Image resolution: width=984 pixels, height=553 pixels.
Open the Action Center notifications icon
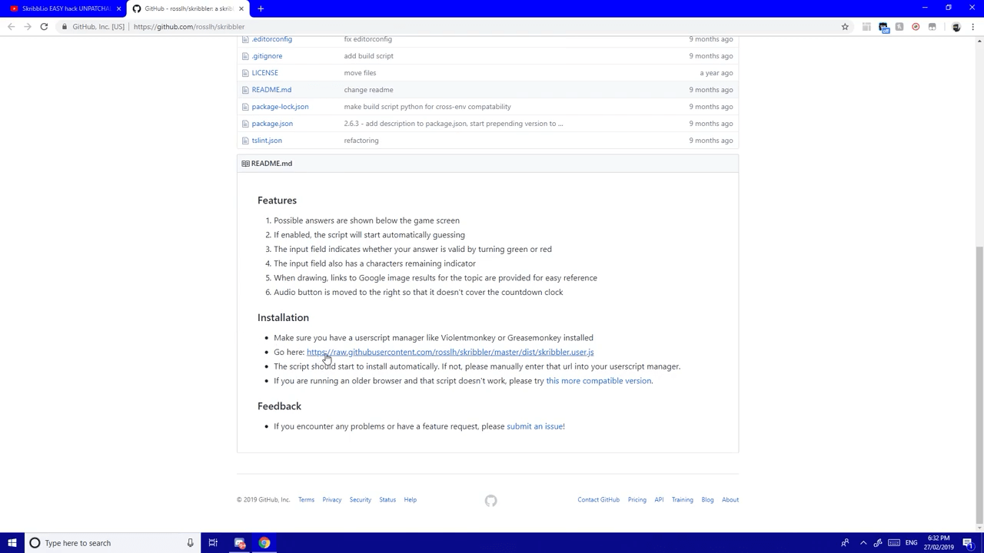[x=968, y=543]
